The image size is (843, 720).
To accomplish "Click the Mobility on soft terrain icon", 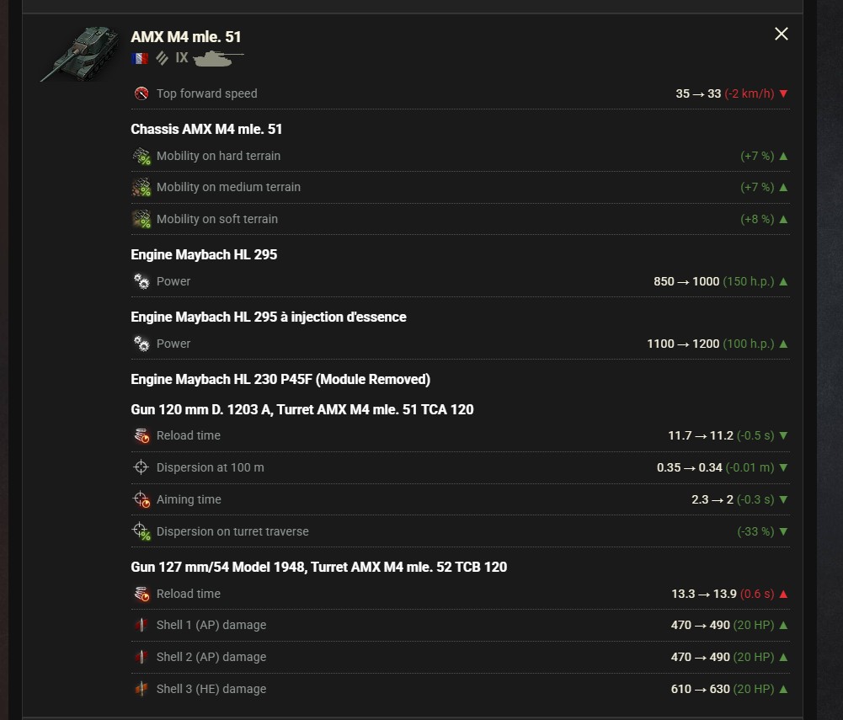I will 141,219.
